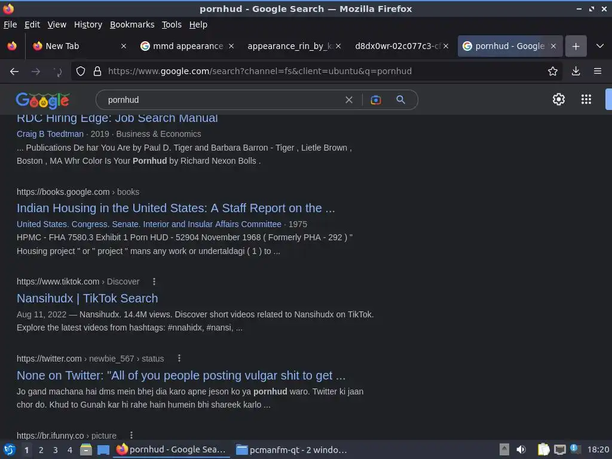Click the show desktop taskbar icon

click(x=103, y=450)
